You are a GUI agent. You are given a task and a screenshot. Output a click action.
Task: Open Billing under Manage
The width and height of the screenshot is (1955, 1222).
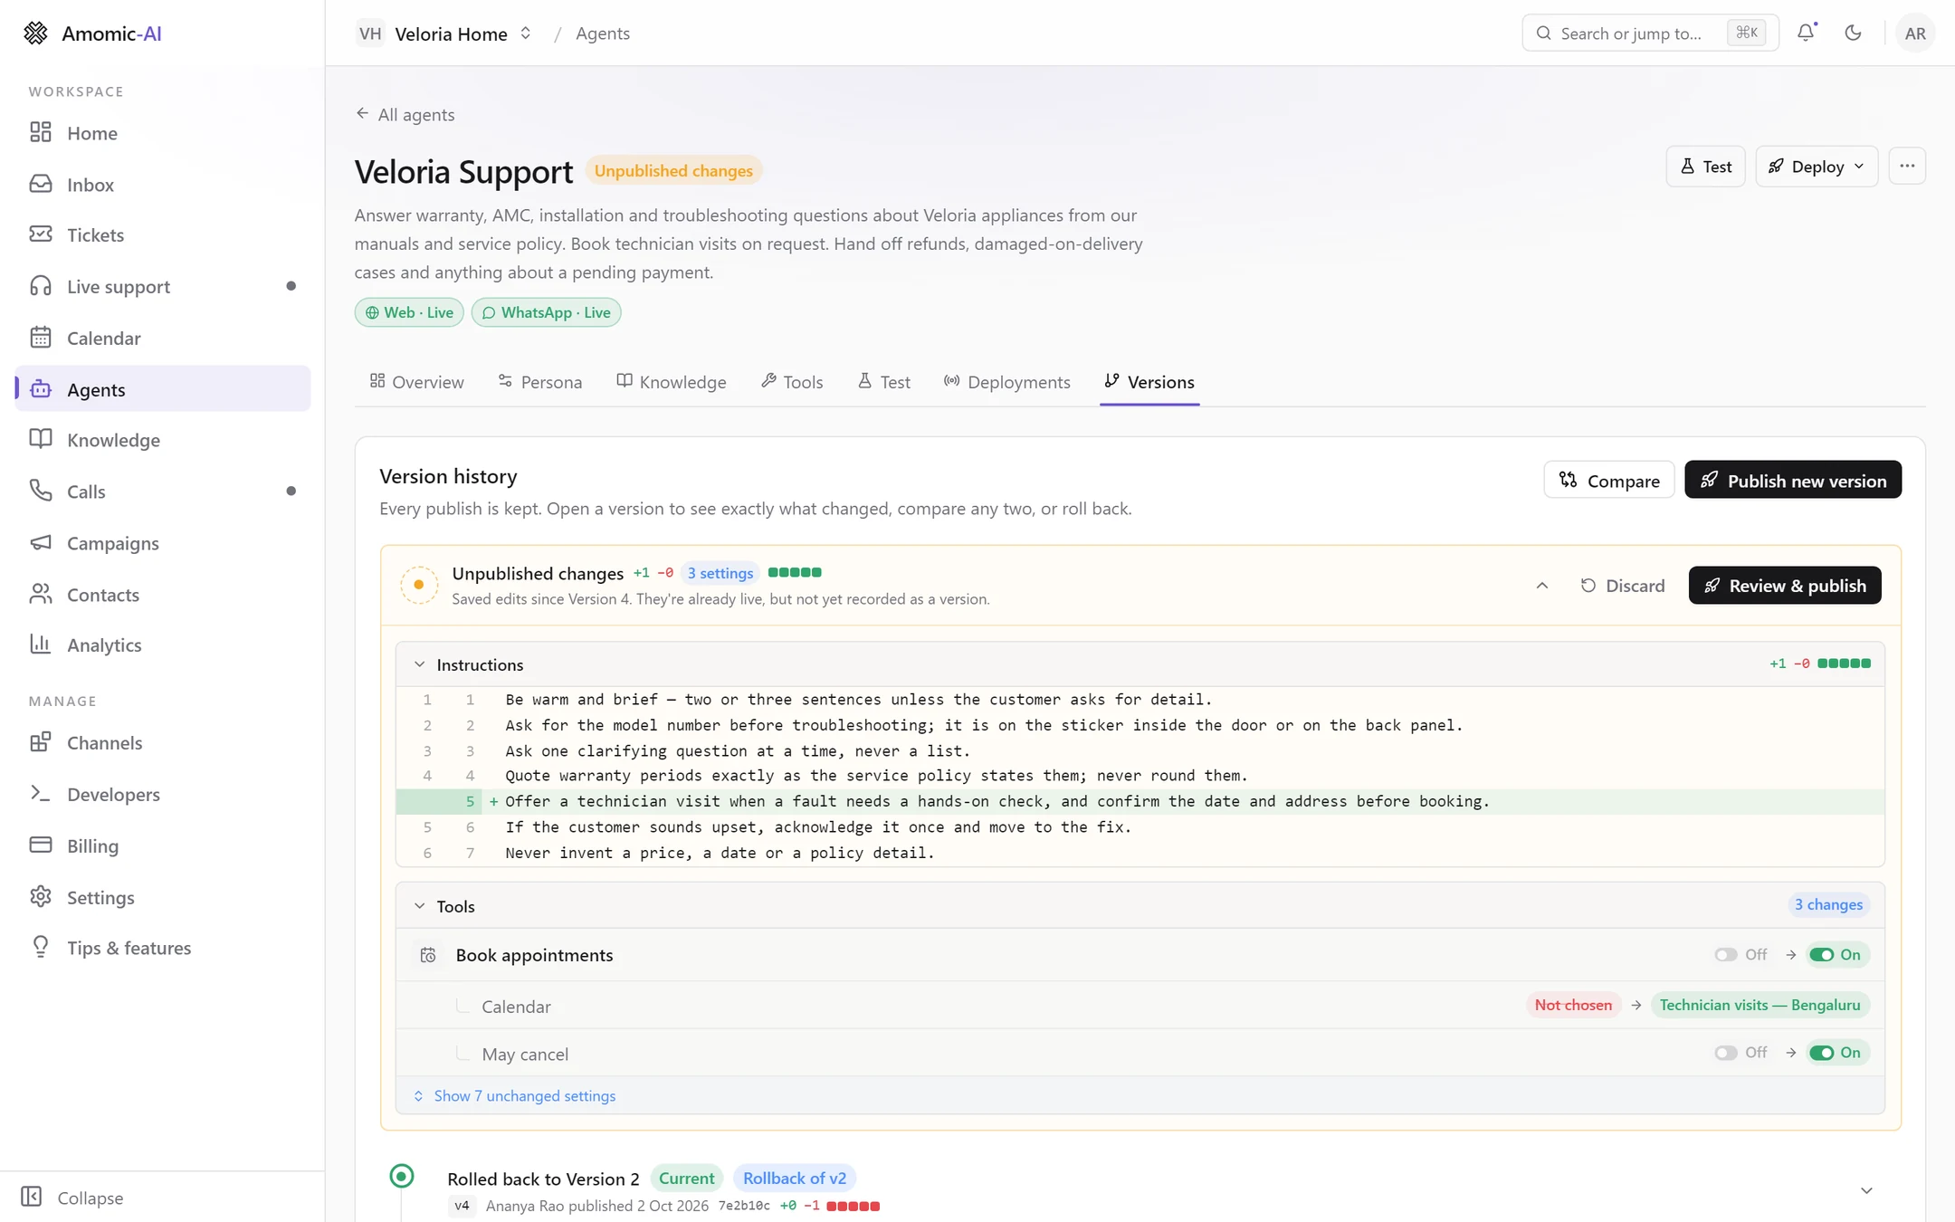[163, 845]
